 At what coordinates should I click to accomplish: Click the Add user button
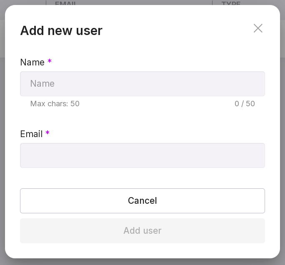142,231
